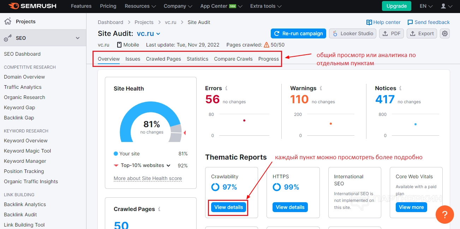Open the Company dropdown menu
This screenshot has width=460, height=229.
pyautogui.click(x=178, y=6)
